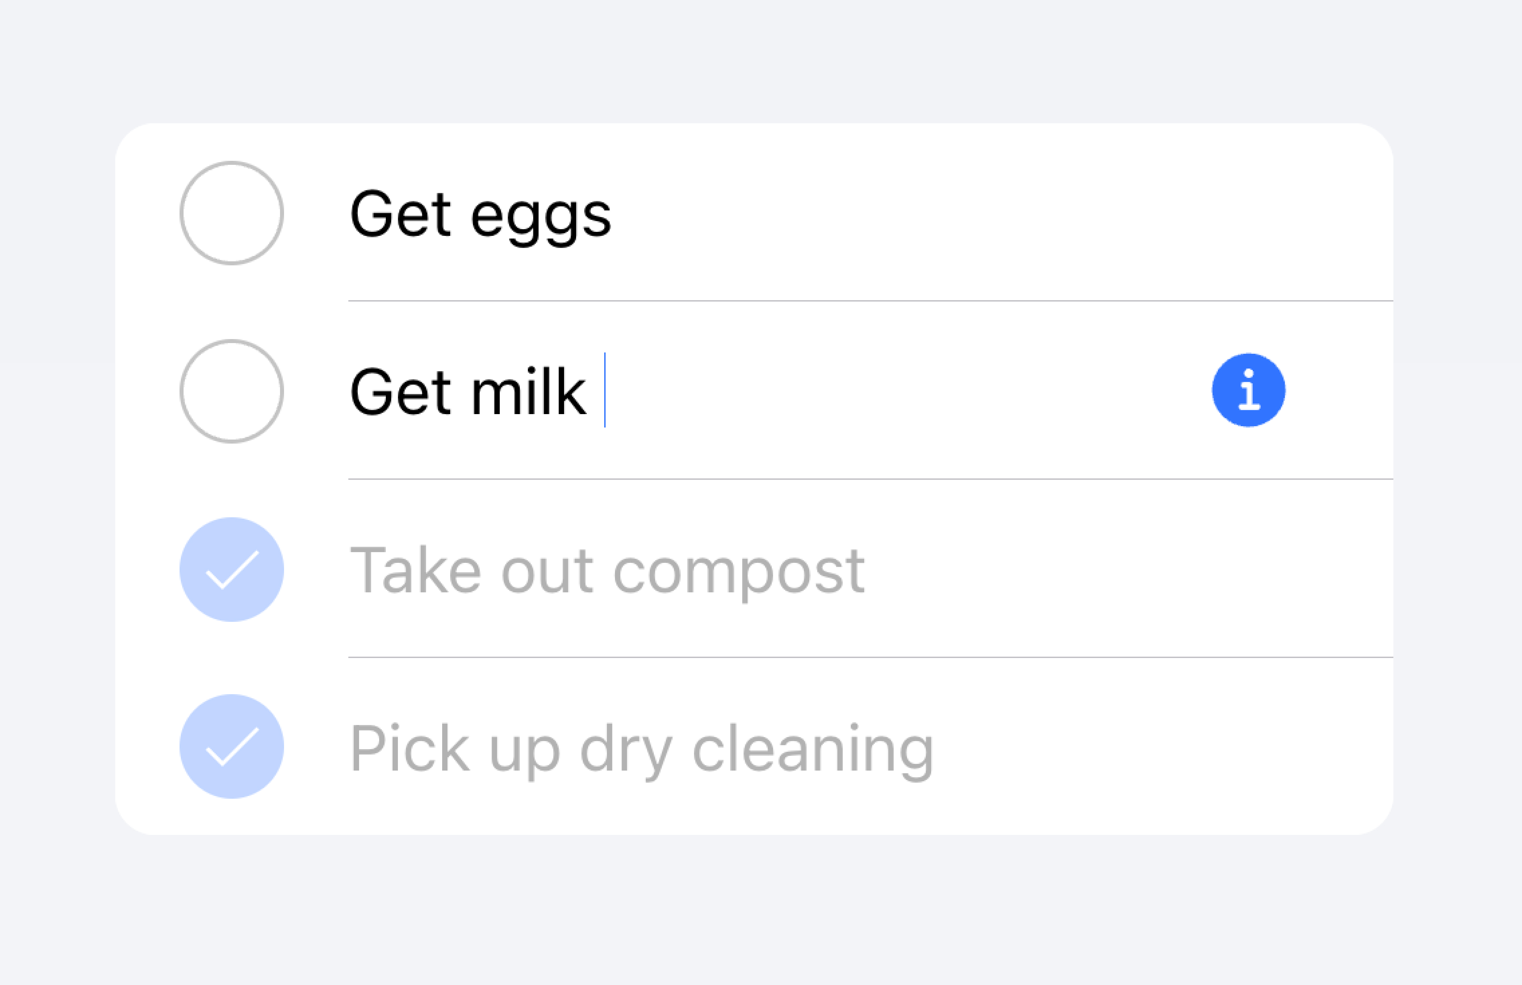Click the word "out" in compost reminder
This screenshot has width=1522, height=985.
pyautogui.click(x=547, y=571)
